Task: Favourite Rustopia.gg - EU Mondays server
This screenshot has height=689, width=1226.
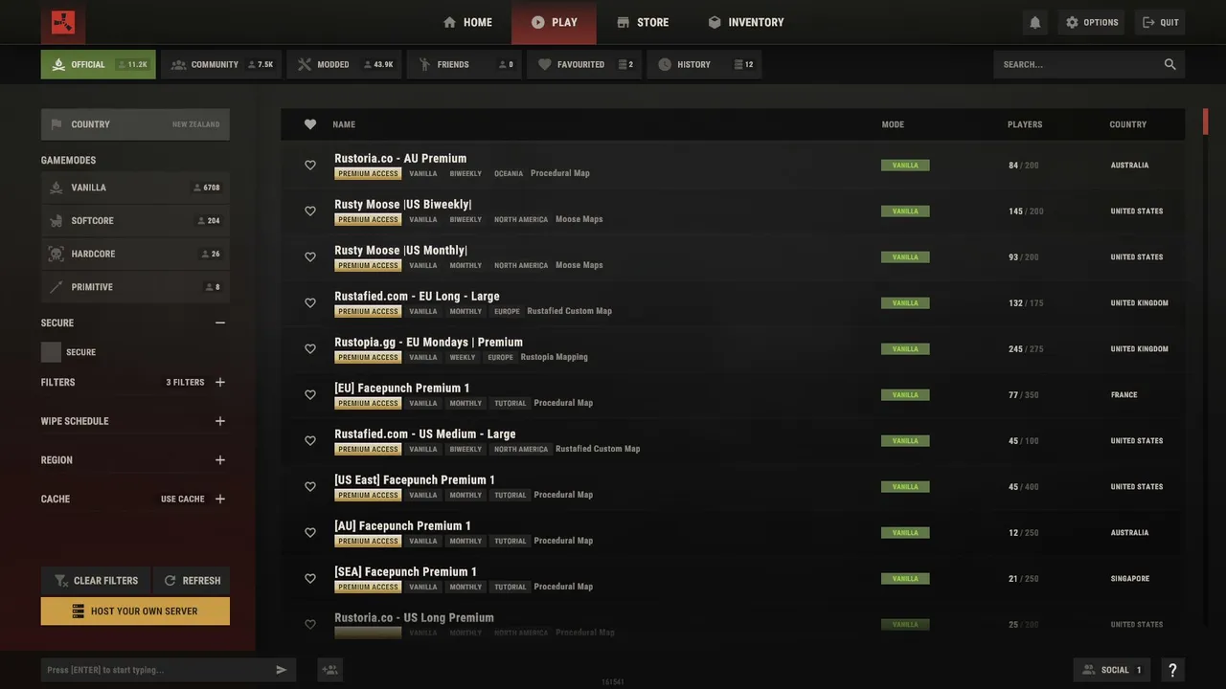Action: coord(310,349)
